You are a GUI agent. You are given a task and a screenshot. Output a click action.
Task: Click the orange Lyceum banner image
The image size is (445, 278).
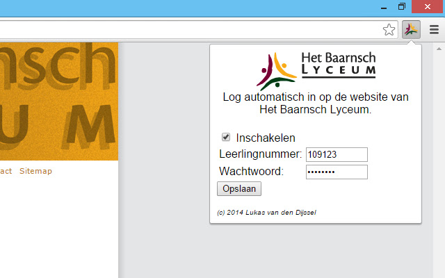(x=59, y=101)
